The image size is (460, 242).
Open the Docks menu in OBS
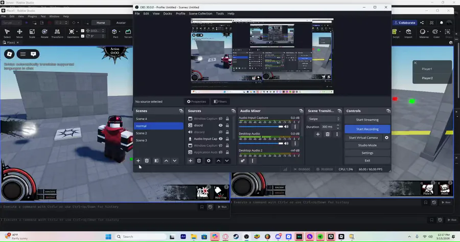pyautogui.click(x=168, y=13)
